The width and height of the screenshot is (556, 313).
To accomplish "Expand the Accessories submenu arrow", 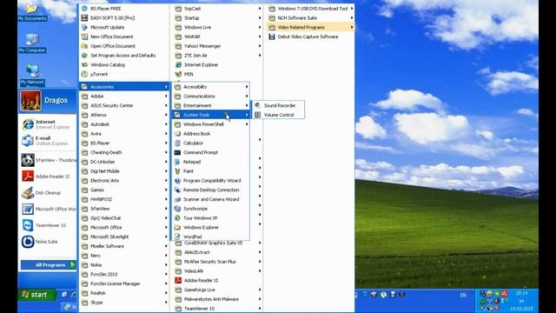I will tap(166, 87).
